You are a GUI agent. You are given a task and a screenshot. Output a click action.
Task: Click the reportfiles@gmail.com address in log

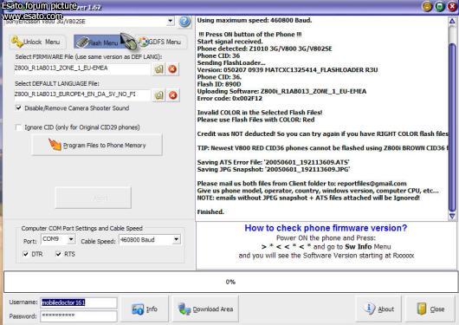(x=372, y=184)
